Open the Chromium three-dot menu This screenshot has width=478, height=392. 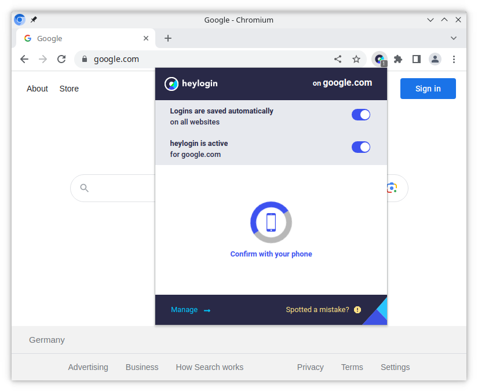[454, 59]
